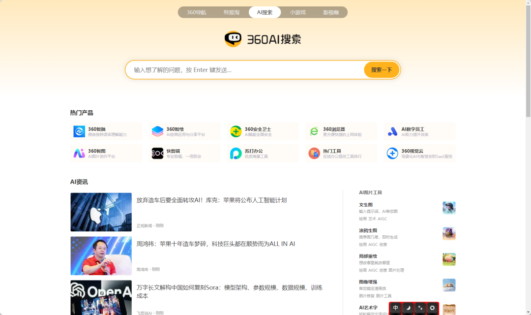Viewport: 531px width, 315px height.
Task: Open the 360智绘 product icon
Action: pyautogui.click(x=157, y=131)
